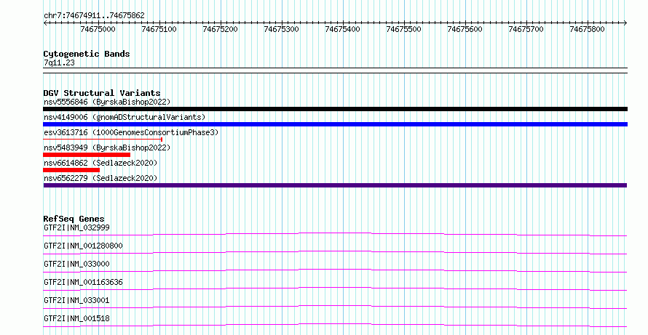Select the 7q11.23 band label
The image size is (648, 335).
[59, 62]
